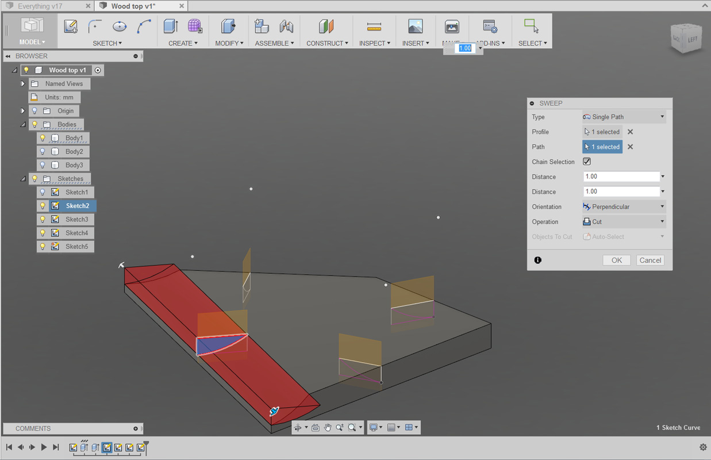Click the Measure ruler icon under INSPECT
This screenshot has height=460, width=711.
coord(374,26)
